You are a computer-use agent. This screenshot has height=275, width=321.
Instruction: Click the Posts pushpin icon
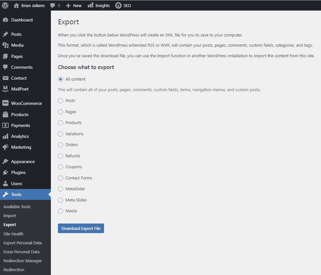[5, 34]
